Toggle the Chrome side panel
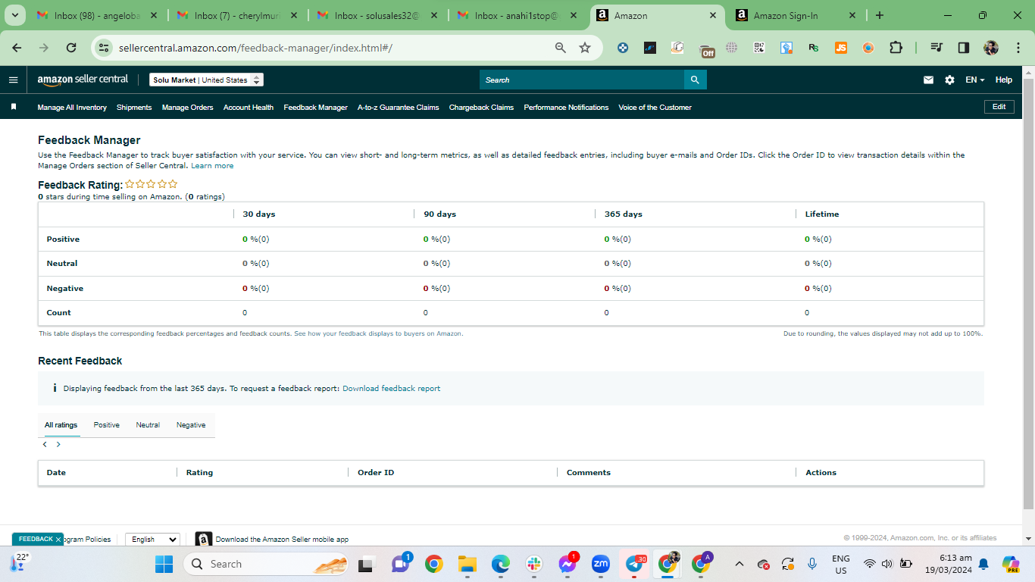This screenshot has height=582, width=1035. (x=964, y=48)
